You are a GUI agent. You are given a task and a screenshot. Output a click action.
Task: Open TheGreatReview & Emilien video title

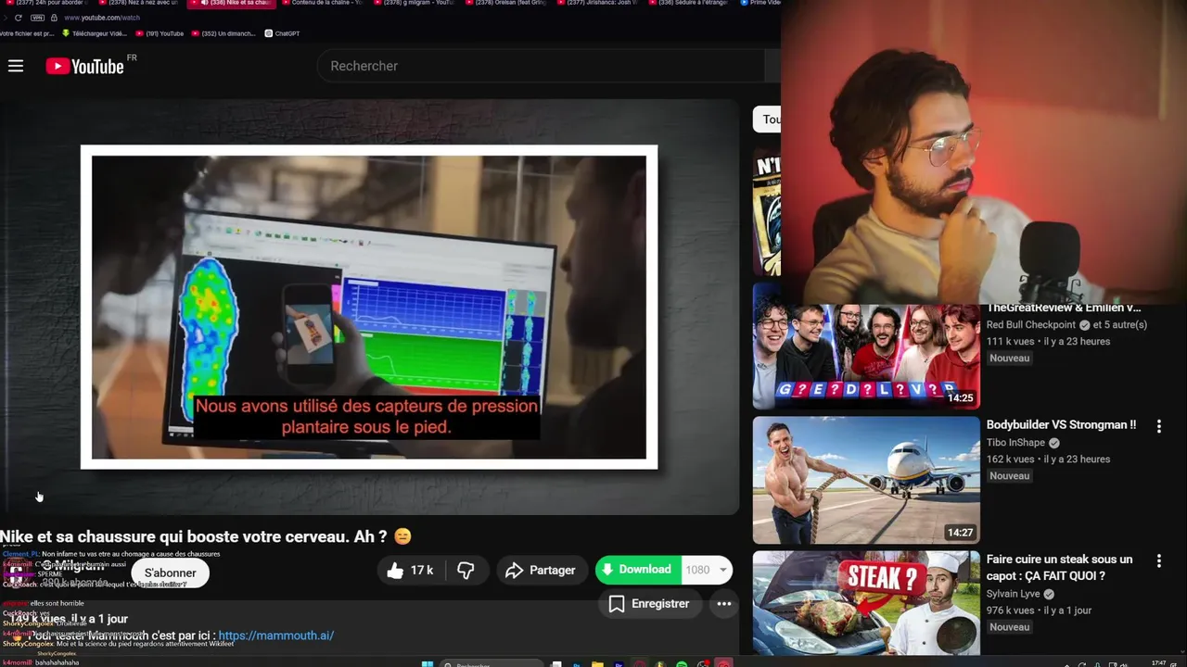pyautogui.click(x=1064, y=308)
